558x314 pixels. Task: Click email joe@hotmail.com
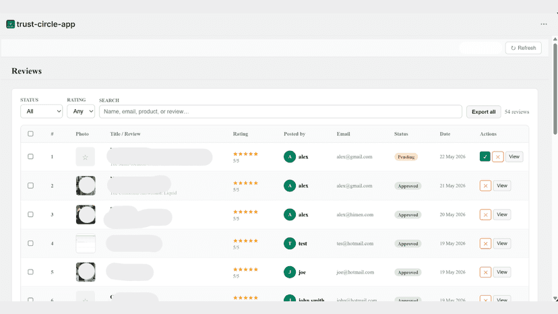[x=355, y=272]
